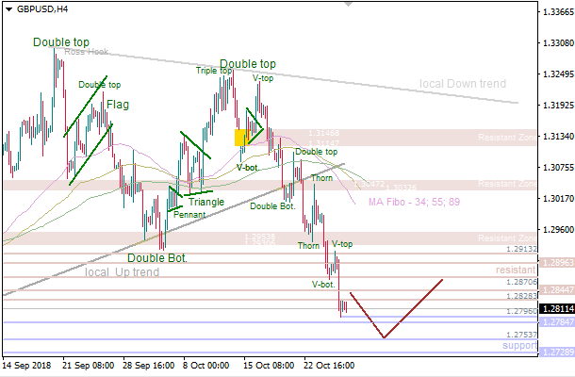Select the 'MA Fibo - 34; 55; 89' label
This screenshot has width=575, height=377.
pos(413,202)
